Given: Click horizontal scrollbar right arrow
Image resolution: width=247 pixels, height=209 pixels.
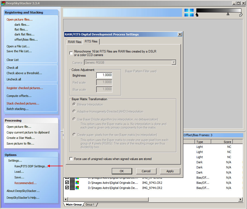Looking at the screenshot, I should click(x=240, y=200).
